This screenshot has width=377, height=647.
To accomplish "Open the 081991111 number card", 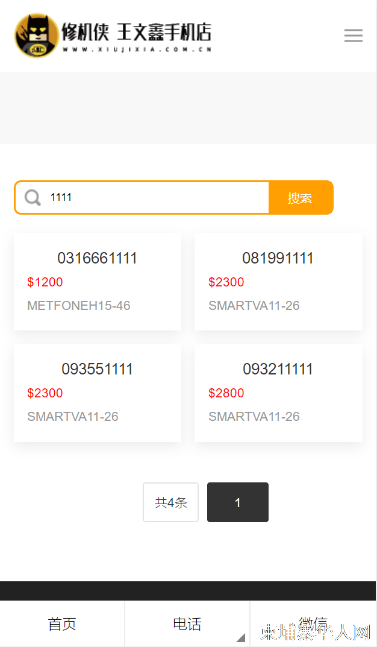I will 278,282.
